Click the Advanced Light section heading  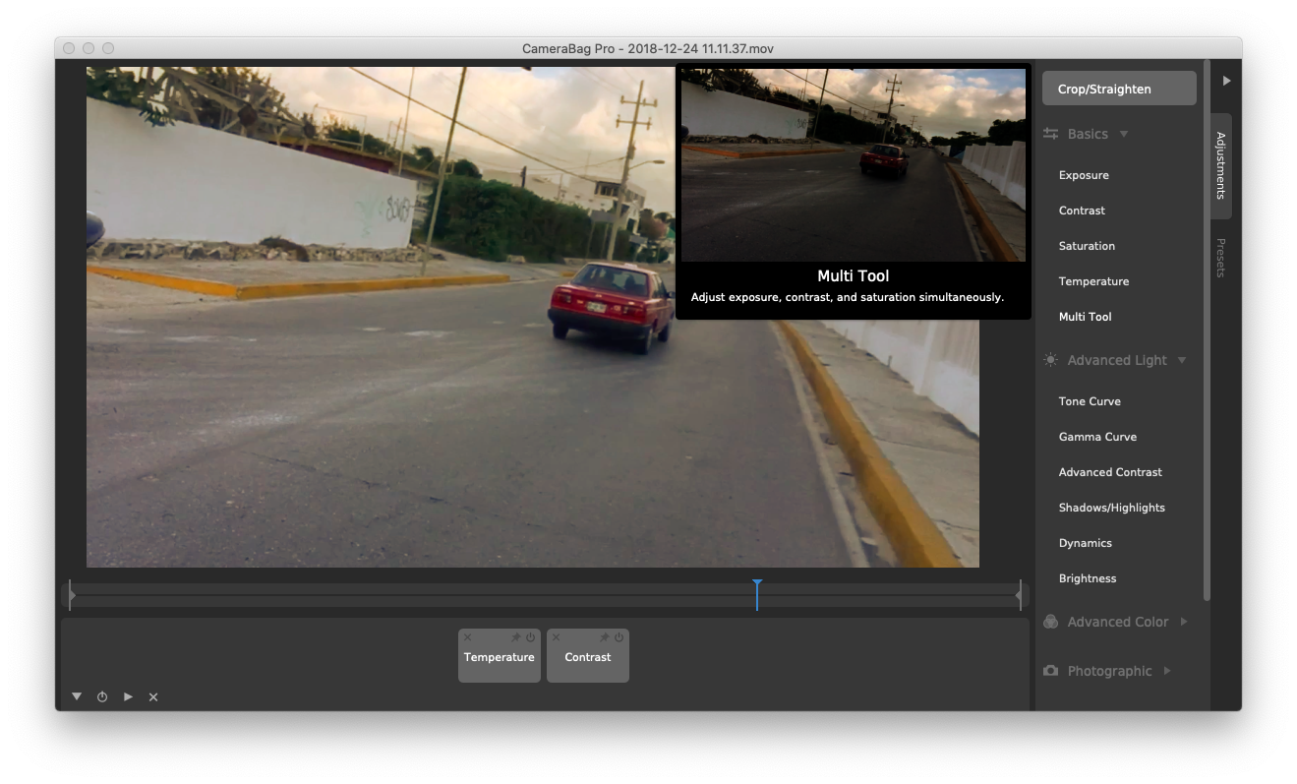(1117, 360)
